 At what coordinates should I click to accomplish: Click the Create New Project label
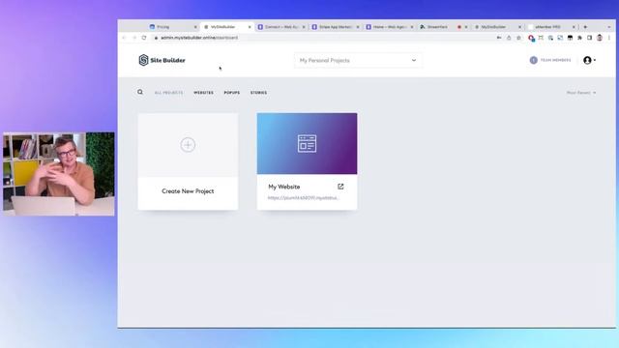[x=188, y=191]
